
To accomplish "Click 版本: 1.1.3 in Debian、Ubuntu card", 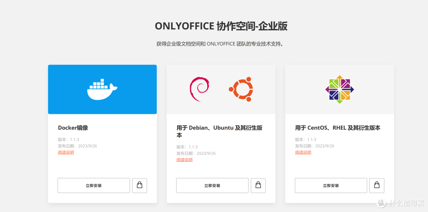I will tap(187, 147).
